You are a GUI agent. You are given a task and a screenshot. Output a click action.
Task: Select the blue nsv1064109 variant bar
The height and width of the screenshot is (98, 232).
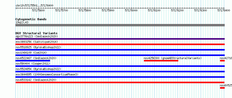120,55
